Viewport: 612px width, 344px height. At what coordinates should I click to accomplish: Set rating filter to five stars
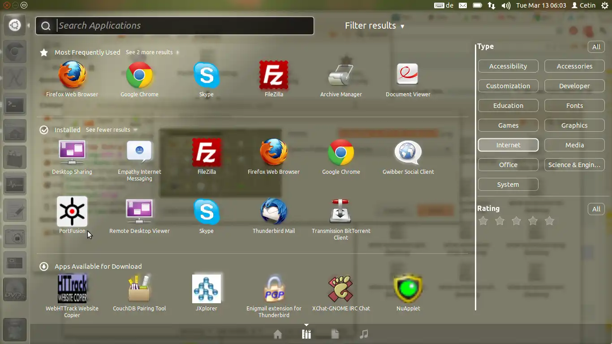coord(549,221)
